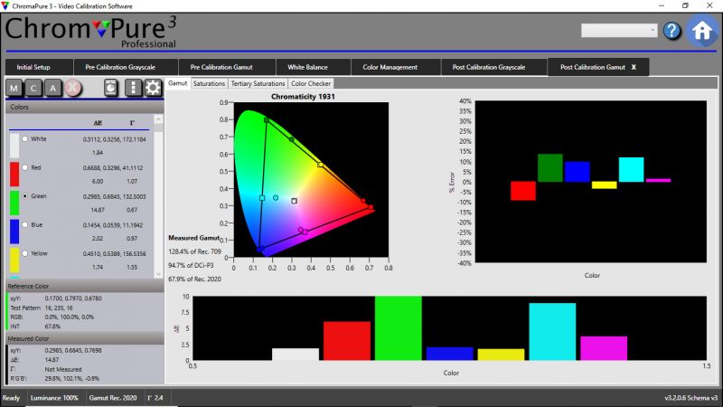Click the report document icon
Image resolution: width=723 pixels, height=407 pixels.
coord(110,88)
